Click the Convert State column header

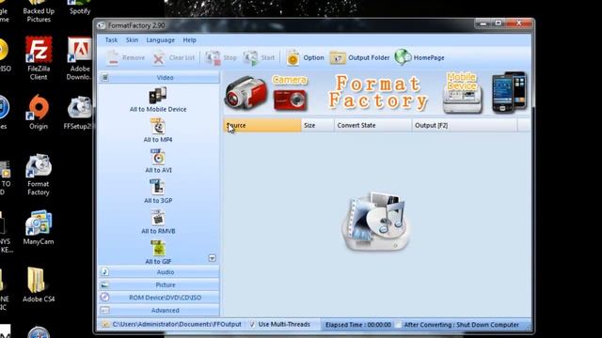(372, 125)
